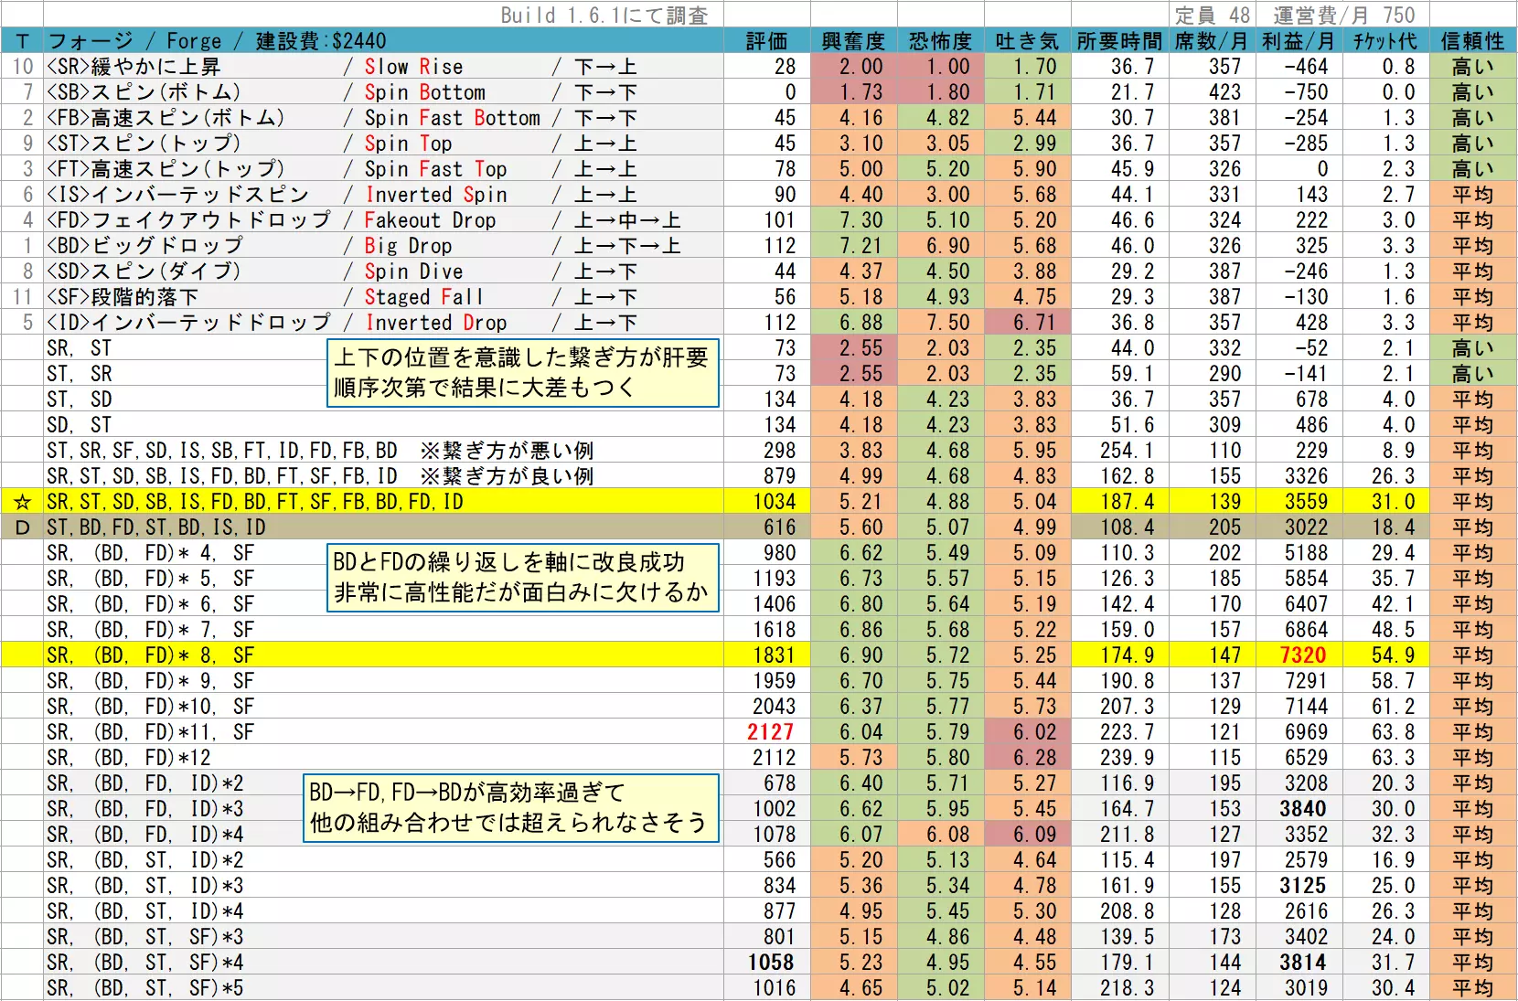1518x1001 pixels.
Task: Select the '運営費/月 750' cell
Action: point(1343,15)
